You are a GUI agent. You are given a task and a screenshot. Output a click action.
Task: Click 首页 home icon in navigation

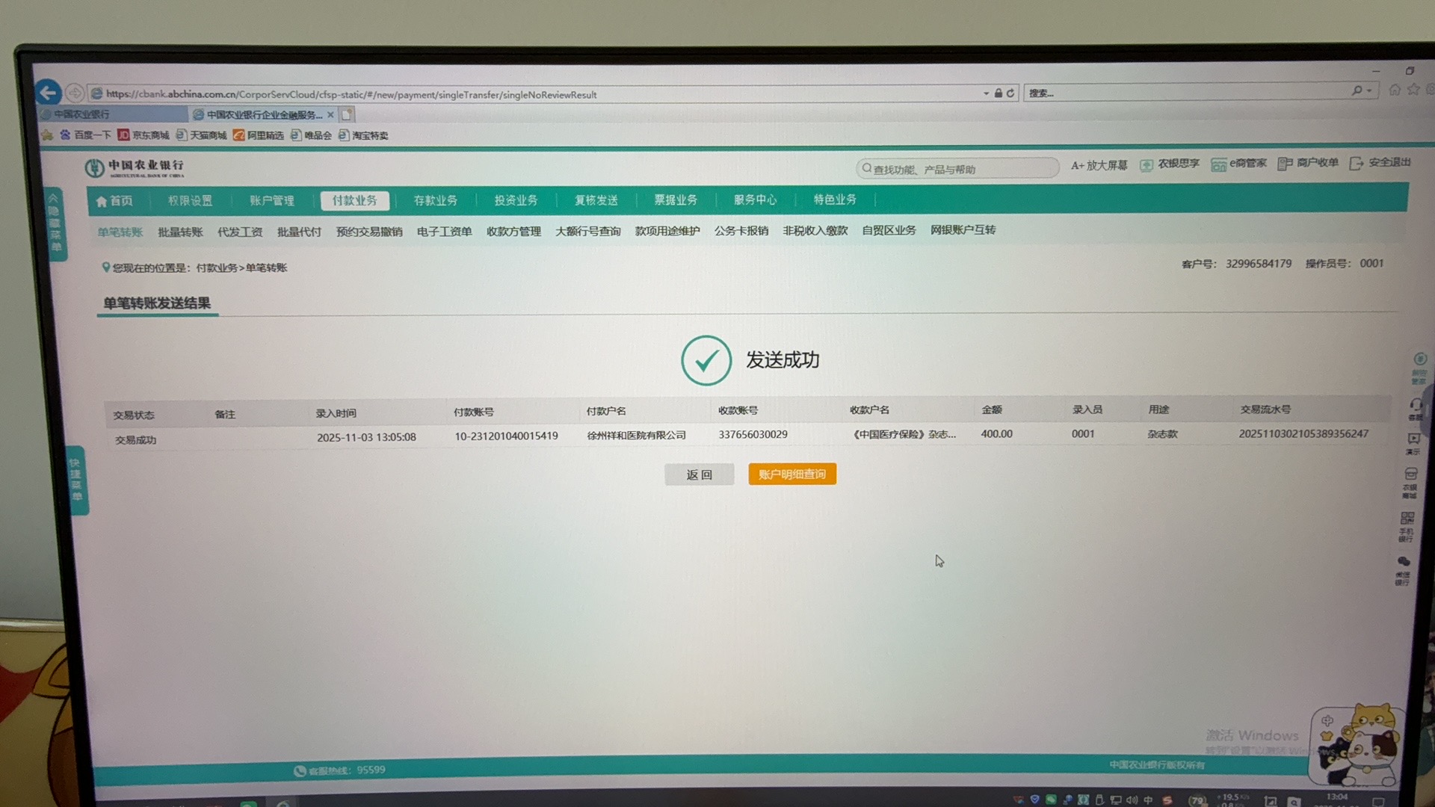[x=102, y=202]
